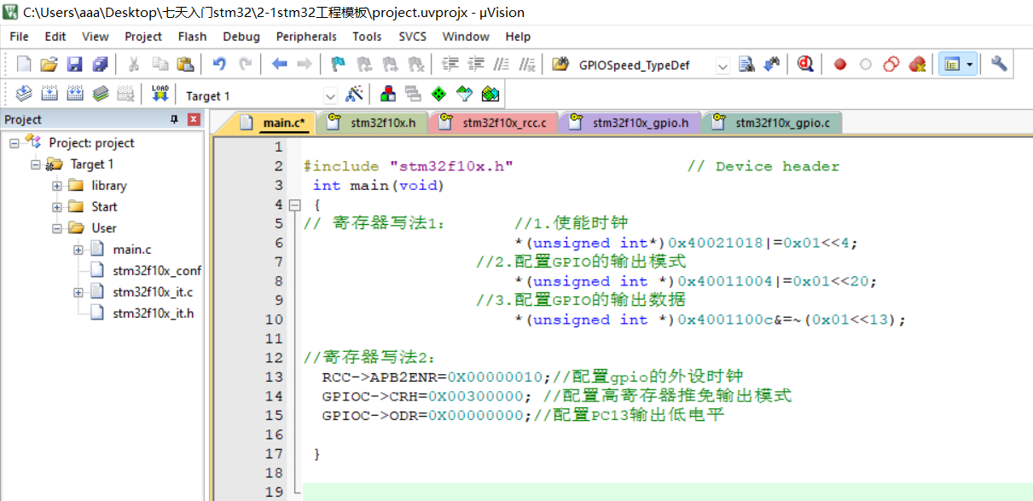
Task: Open the Configuration wrench dialog
Action: [x=998, y=64]
